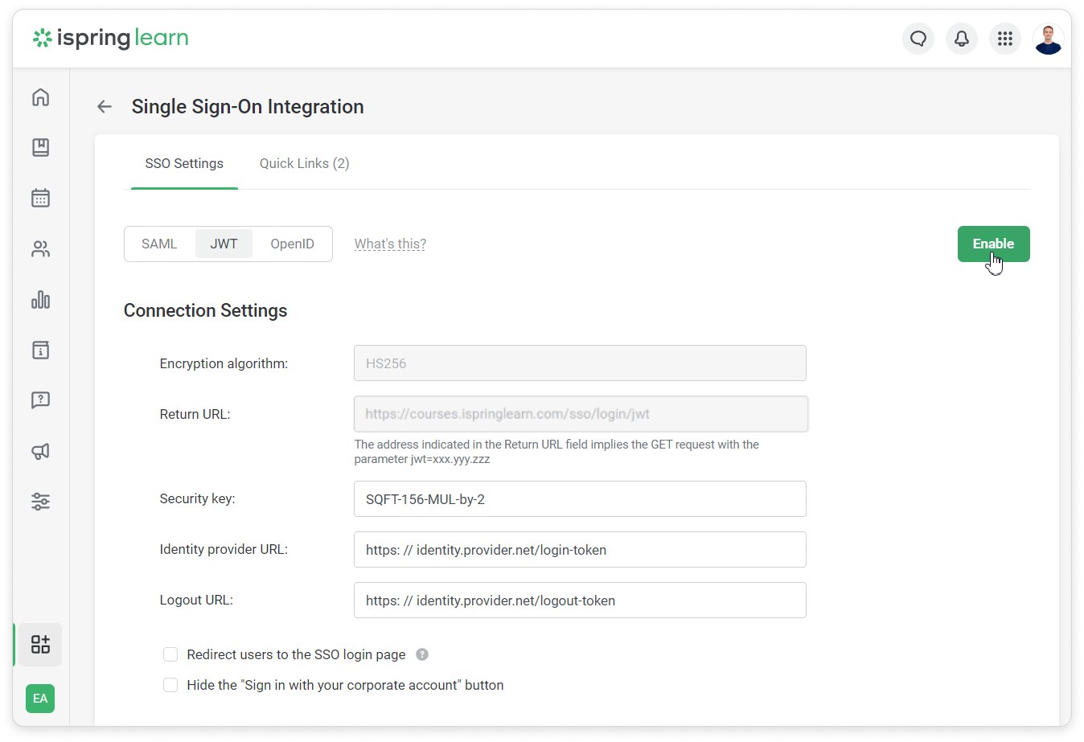Switch to the OpenID protocol
1084x742 pixels.
(x=292, y=244)
